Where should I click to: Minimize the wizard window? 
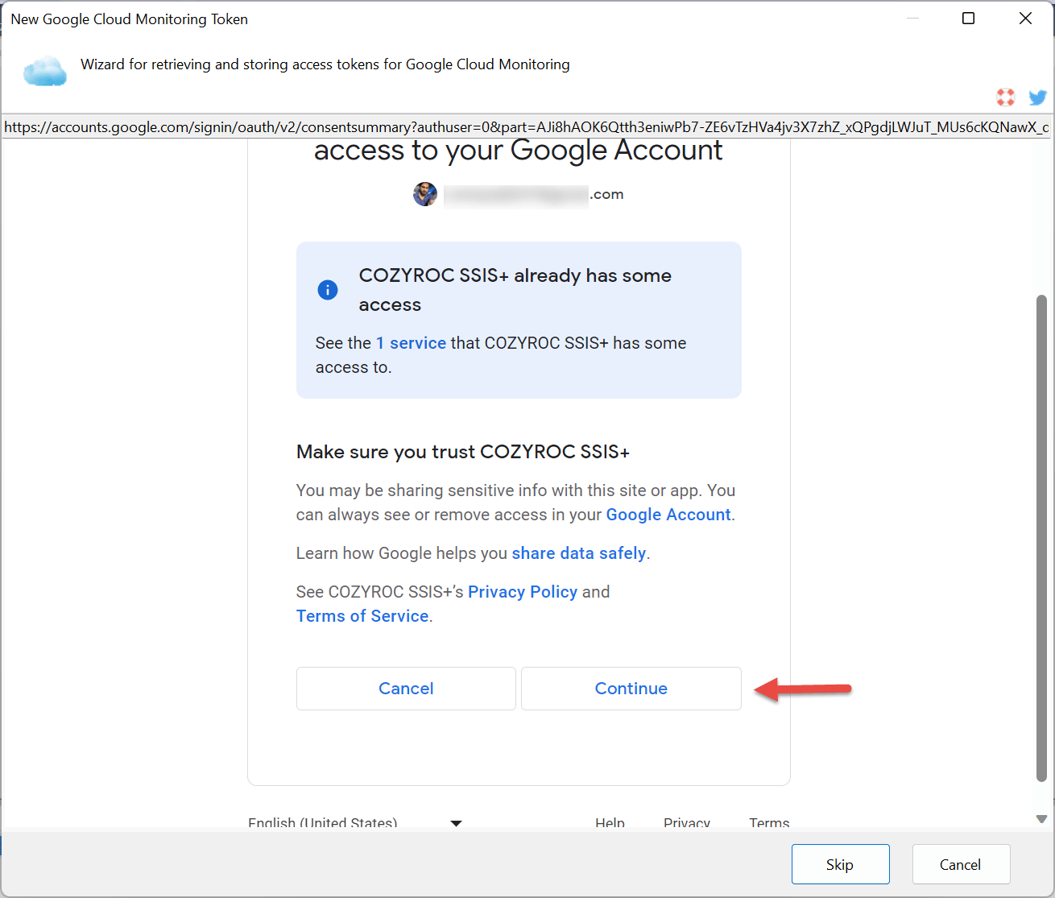[912, 19]
